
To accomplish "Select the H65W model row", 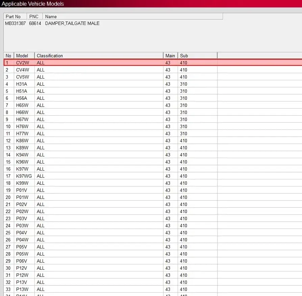I will (x=153, y=105).
